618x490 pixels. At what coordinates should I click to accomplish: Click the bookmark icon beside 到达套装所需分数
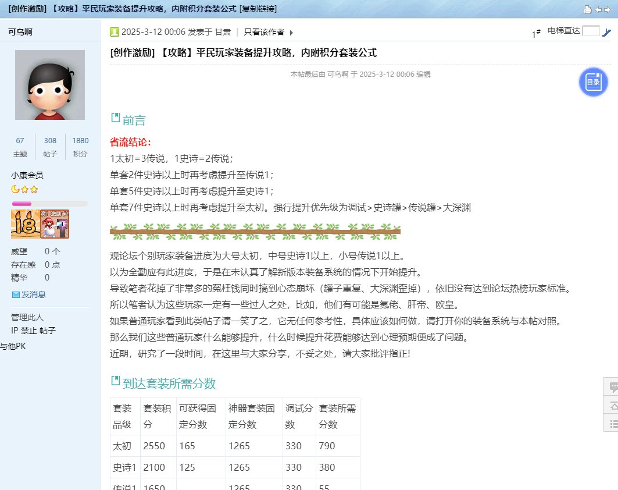(115, 381)
